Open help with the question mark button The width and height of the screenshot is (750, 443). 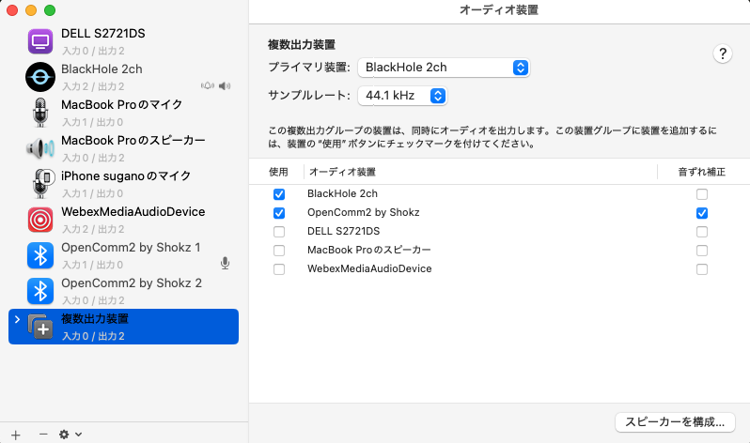pos(722,53)
